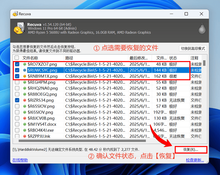The image size is (220, 175).
Task: Select file name $R88OEGQ.png
Action: pos(42,94)
